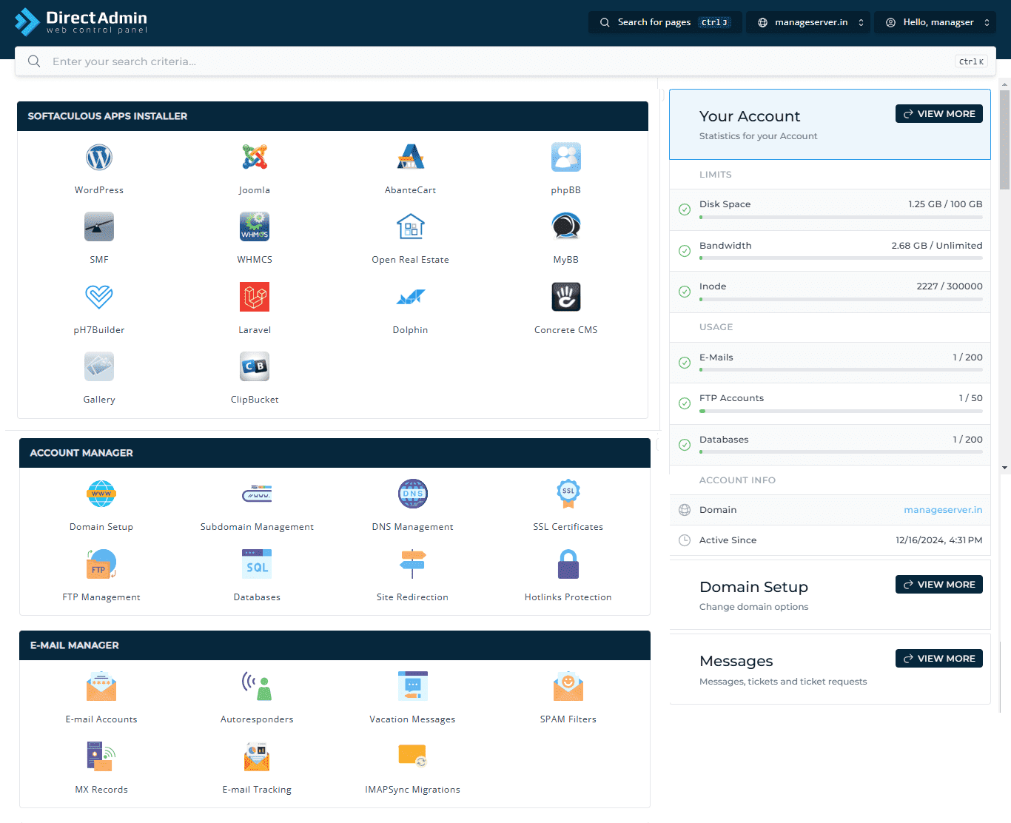
Task: Click the Account Manager section header
Action: (x=335, y=453)
